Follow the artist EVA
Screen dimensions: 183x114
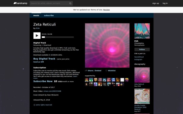pyautogui.click(x=142, y=50)
